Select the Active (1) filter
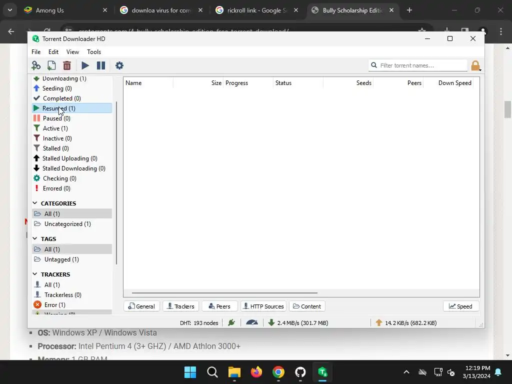The width and height of the screenshot is (512, 384). pyautogui.click(x=72, y=128)
